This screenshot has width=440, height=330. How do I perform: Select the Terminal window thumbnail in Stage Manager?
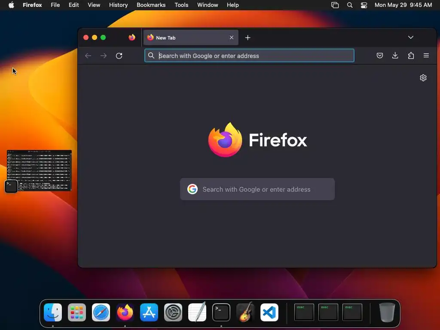pyautogui.click(x=39, y=170)
